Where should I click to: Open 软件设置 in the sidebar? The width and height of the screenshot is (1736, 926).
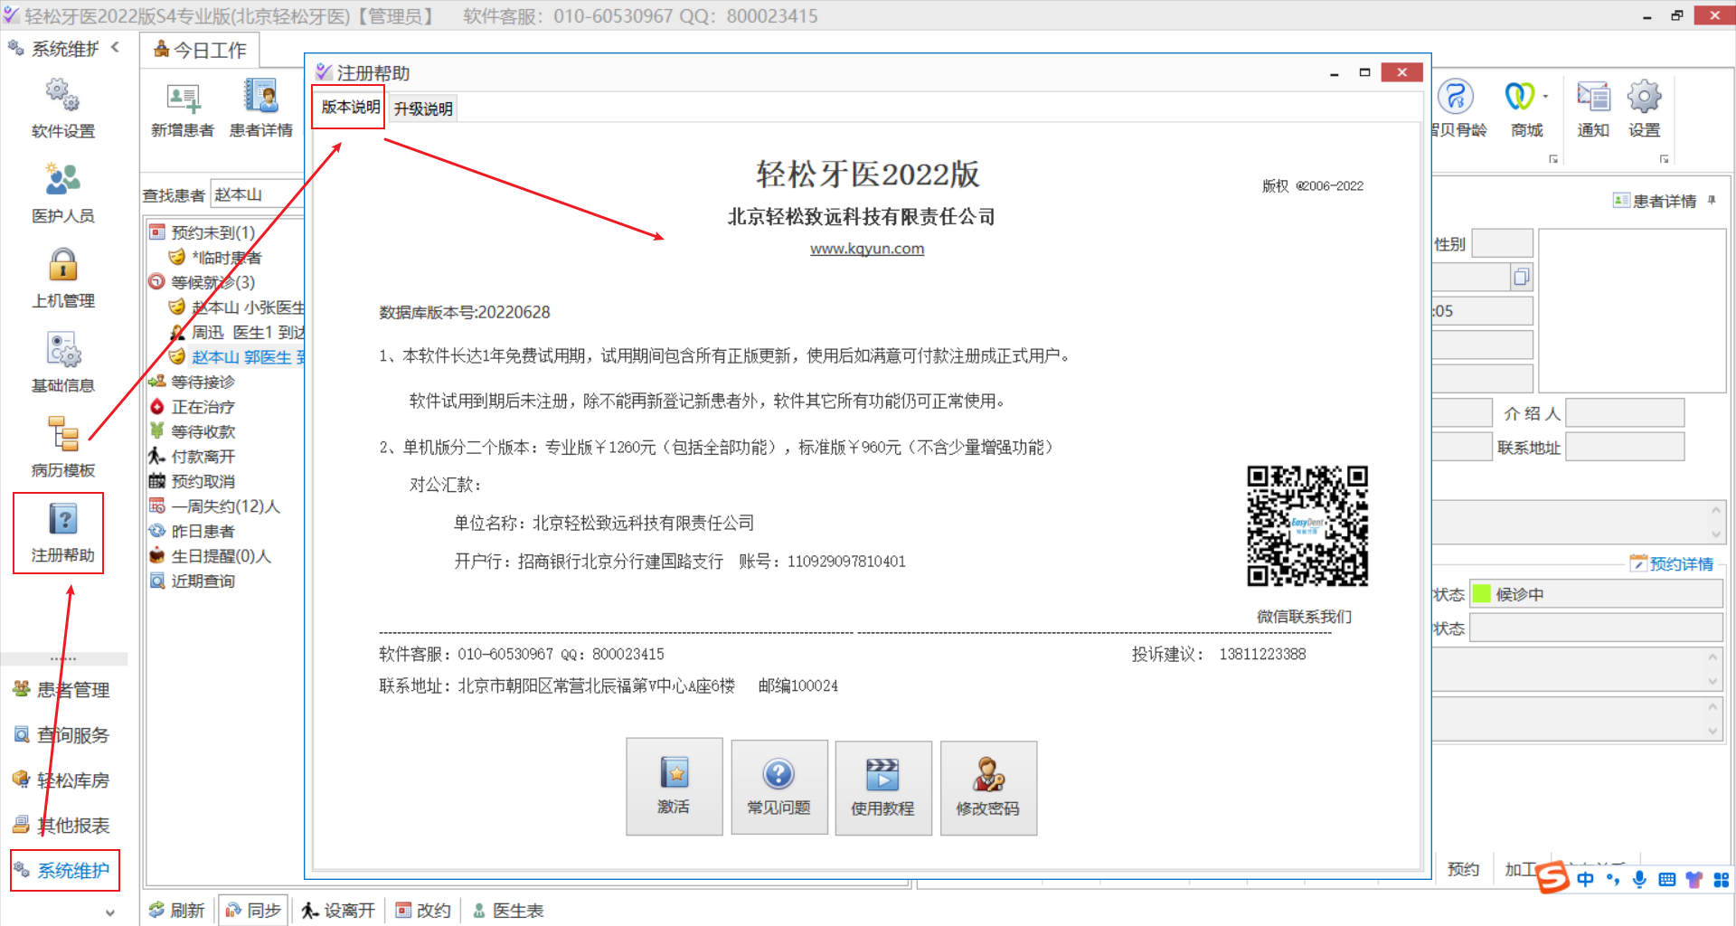[x=62, y=109]
